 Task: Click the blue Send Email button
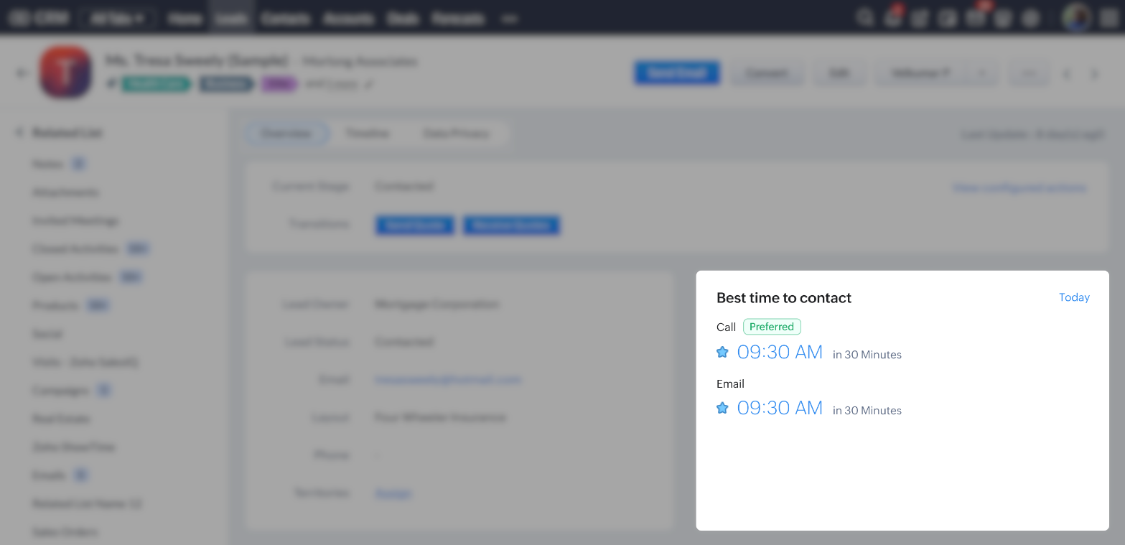676,73
